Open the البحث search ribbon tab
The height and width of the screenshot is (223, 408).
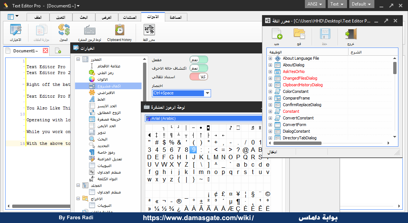84,17
